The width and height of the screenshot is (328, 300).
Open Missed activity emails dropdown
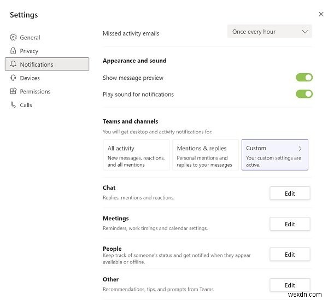(270, 32)
